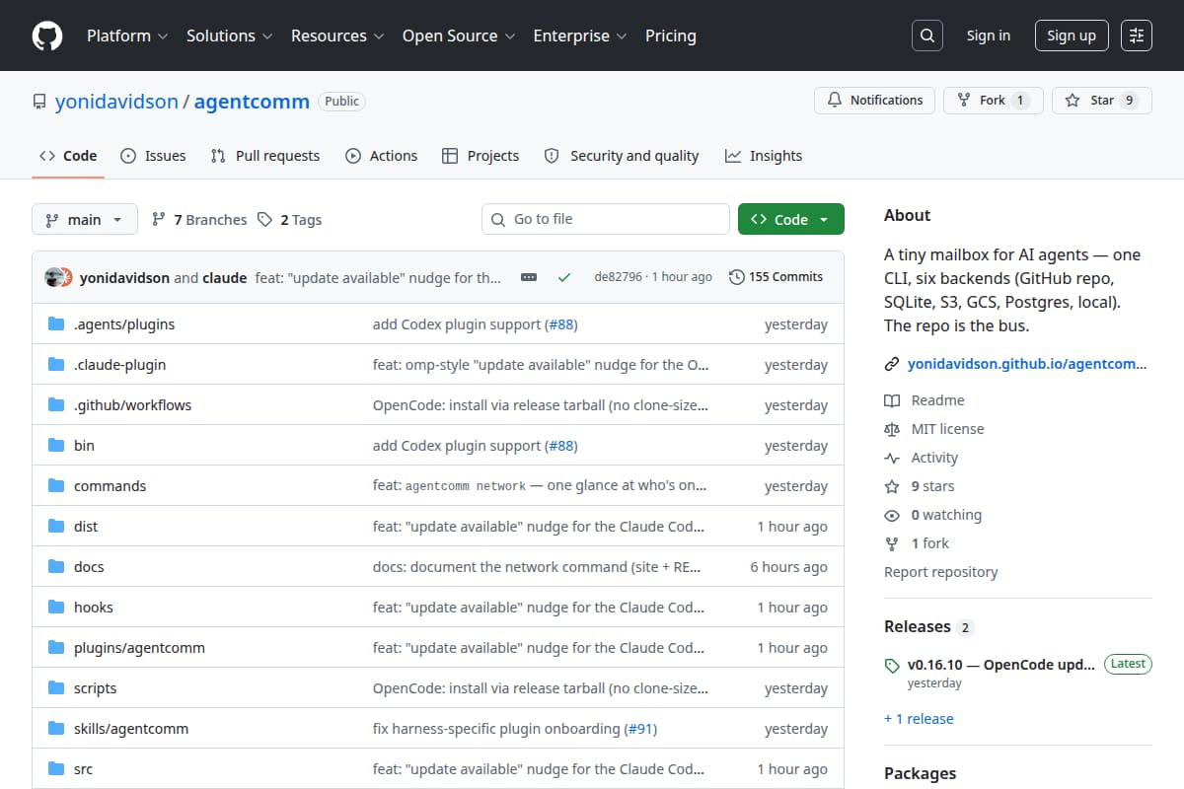Click the bell icon in Notifications
The width and height of the screenshot is (1184, 789).
click(835, 101)
